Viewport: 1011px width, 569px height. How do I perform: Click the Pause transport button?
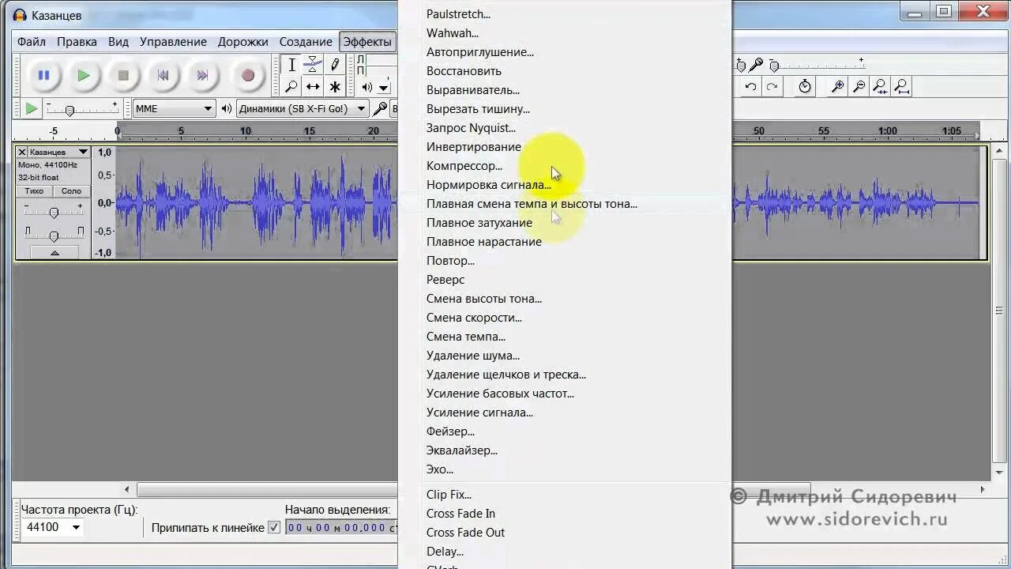[x=43, y=75]
